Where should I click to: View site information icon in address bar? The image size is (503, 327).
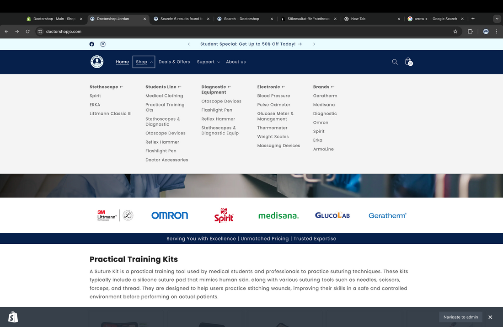[x=40, y=32]
